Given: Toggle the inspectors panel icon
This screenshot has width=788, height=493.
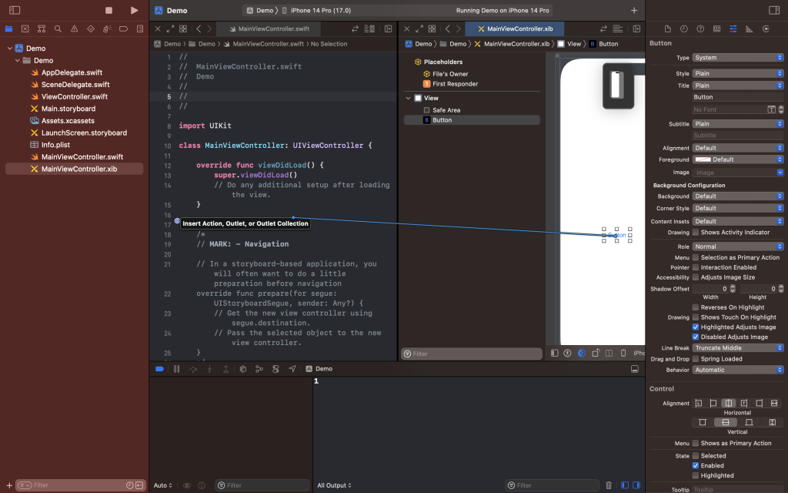Looking at the screenshot, I should coord(774,10).
